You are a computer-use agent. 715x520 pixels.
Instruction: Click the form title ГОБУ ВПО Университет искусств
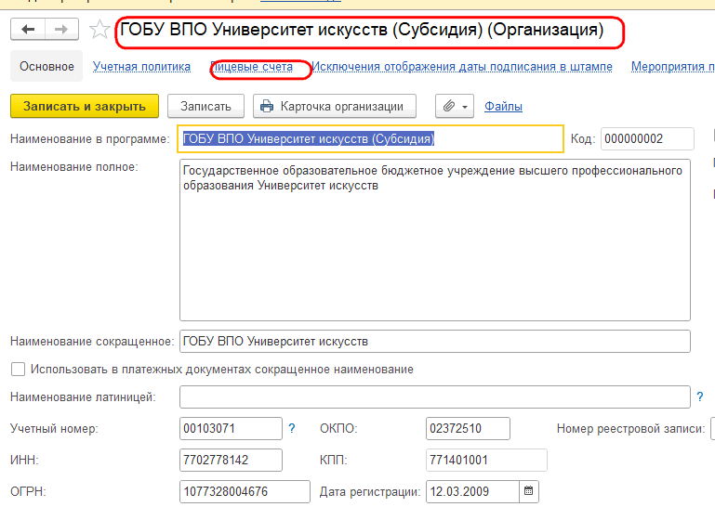362,30
